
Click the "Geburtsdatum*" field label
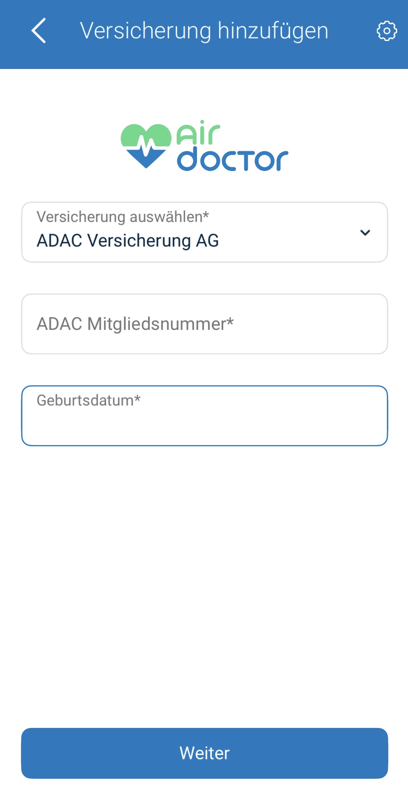click(x=89, y=400)
